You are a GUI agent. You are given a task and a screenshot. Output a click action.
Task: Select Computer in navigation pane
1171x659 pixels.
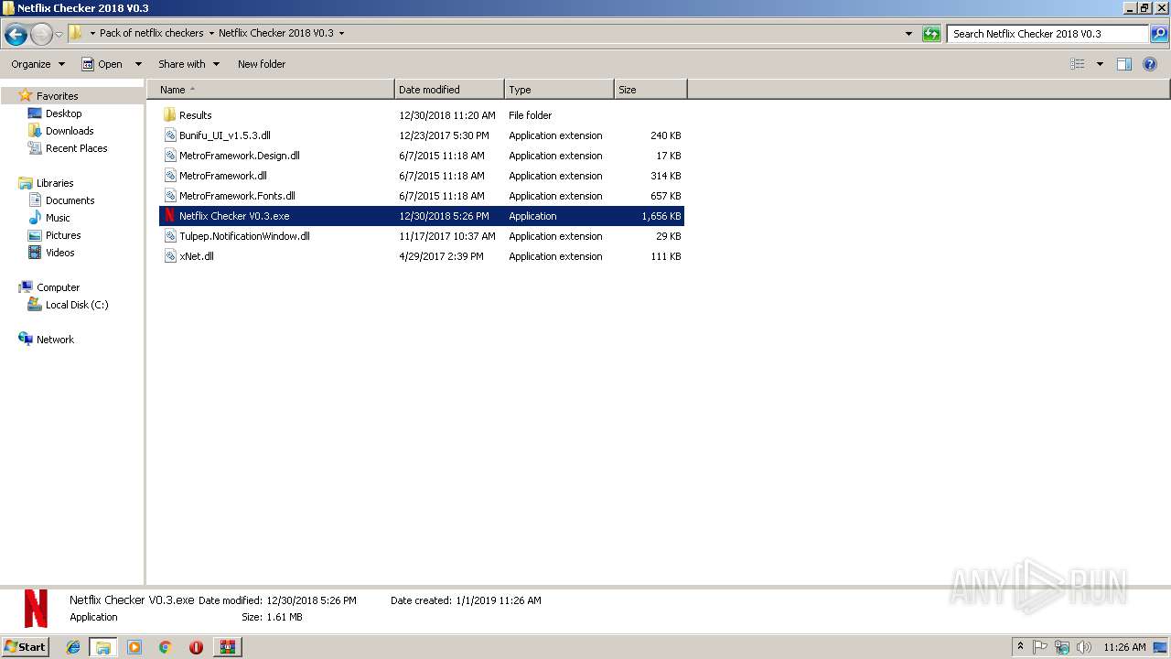(58, 287)
